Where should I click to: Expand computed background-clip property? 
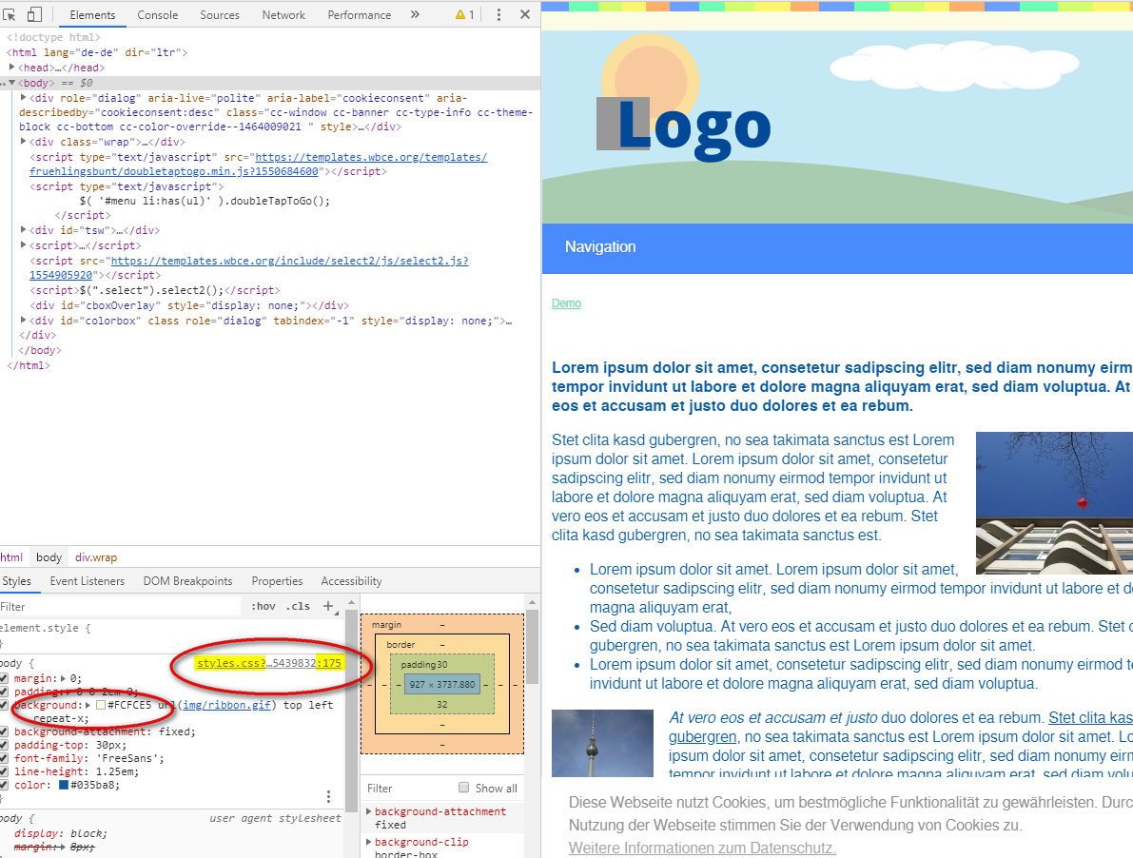pyautogui.click(x=369, y=842)
